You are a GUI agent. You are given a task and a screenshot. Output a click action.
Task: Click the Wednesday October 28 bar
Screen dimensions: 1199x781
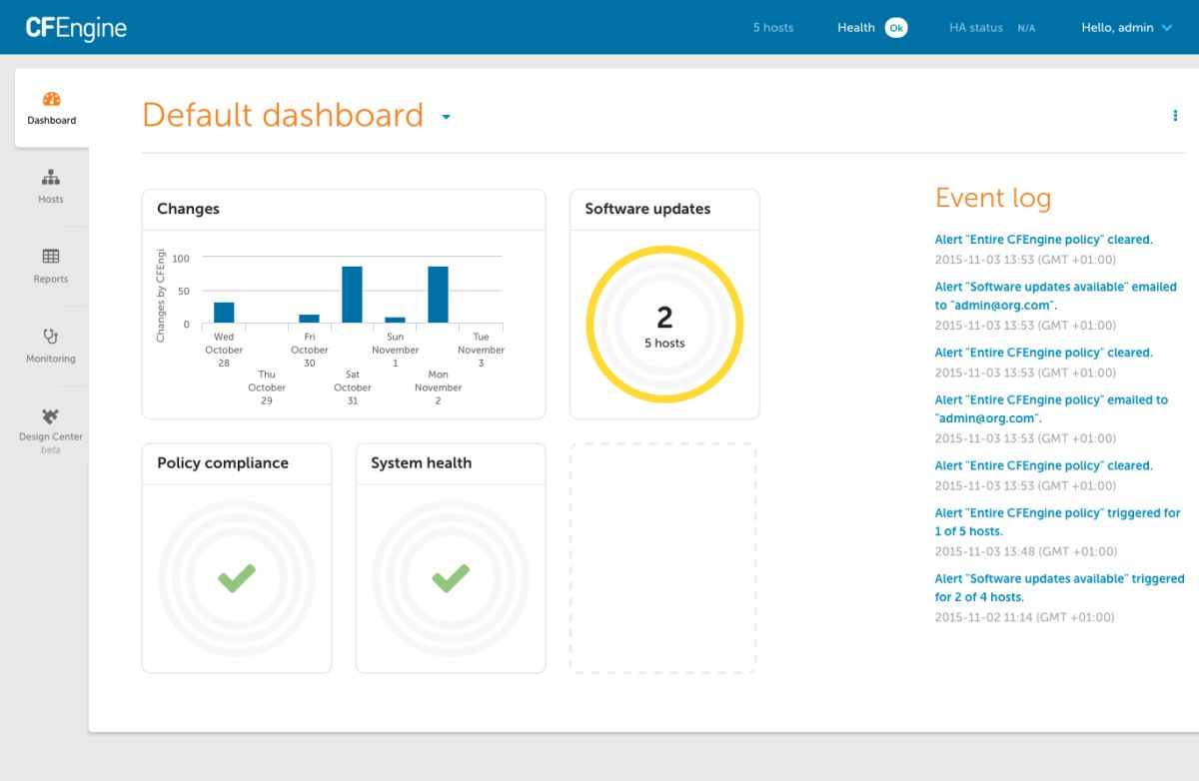pyautogui.click(x=224, y=313)
